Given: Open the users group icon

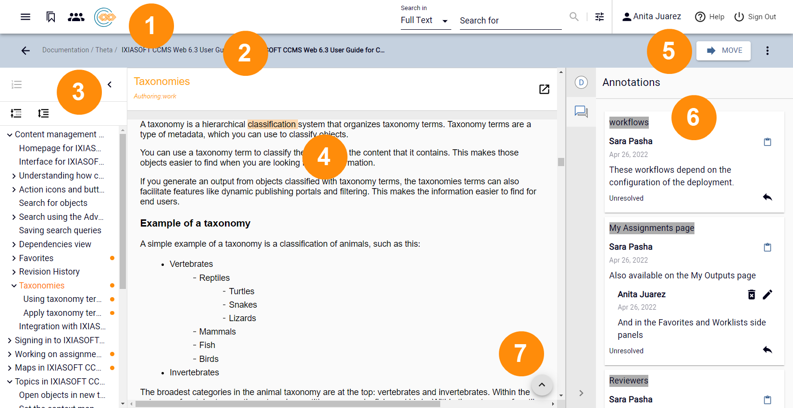Looking at the screenshot, I should tap(76, 17).
